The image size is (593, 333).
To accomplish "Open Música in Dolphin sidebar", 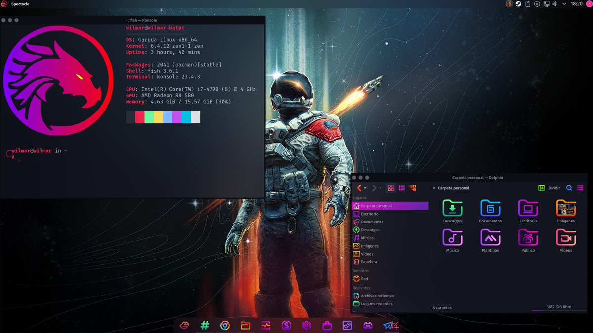I will 390,238.
